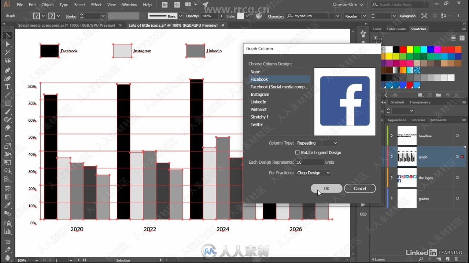Open Adobe Bridge via the Br icon
This screenshot has height=263, width=469.
(x=165, y=5)
